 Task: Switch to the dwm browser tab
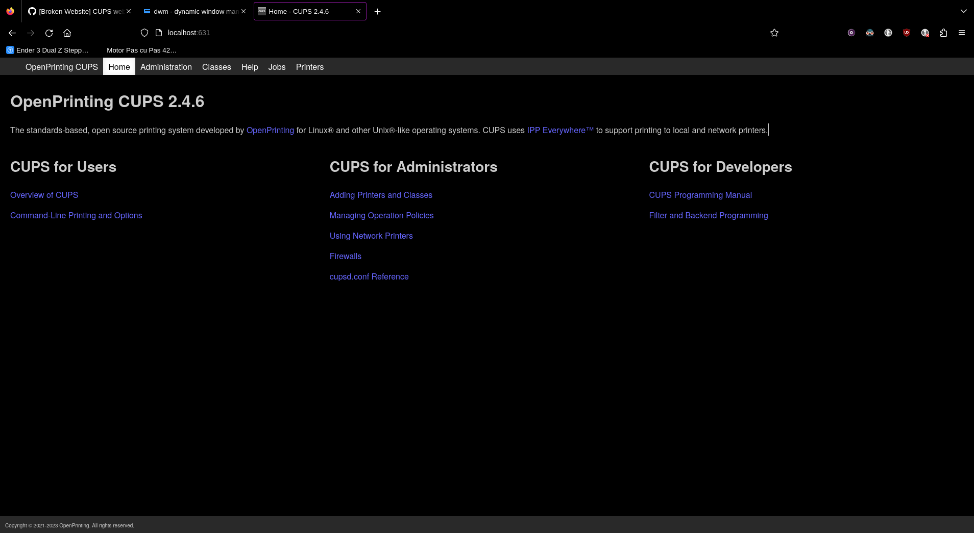194,11
